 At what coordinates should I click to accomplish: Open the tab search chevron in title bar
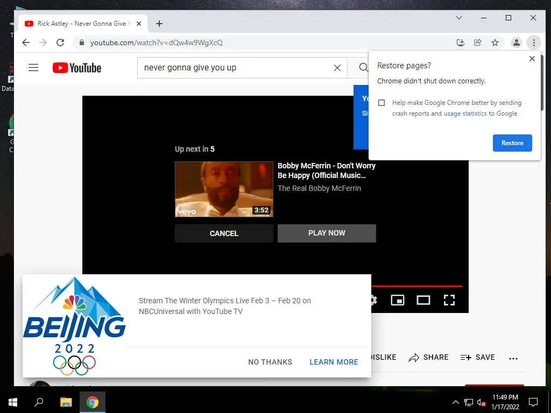tap(459, 18)
